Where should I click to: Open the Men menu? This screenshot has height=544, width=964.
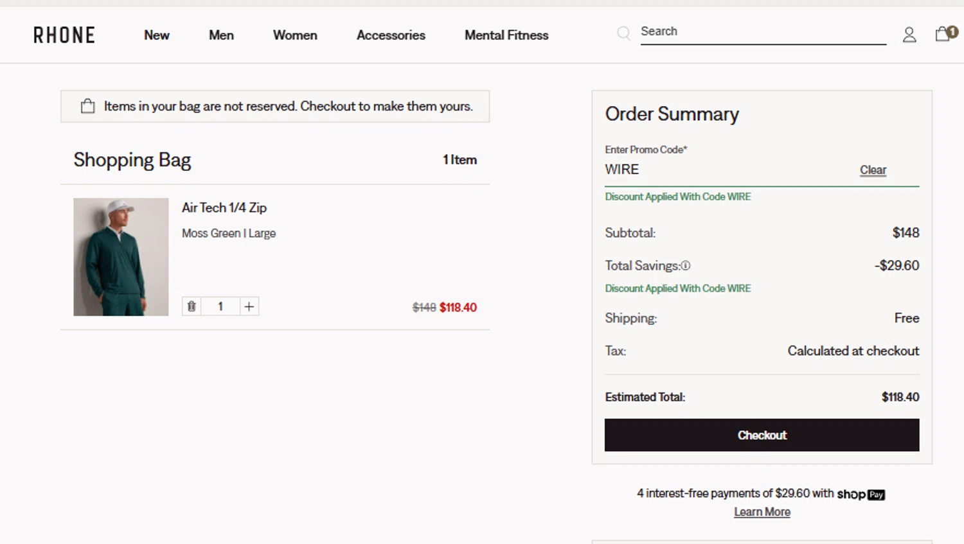click(221, 35)
